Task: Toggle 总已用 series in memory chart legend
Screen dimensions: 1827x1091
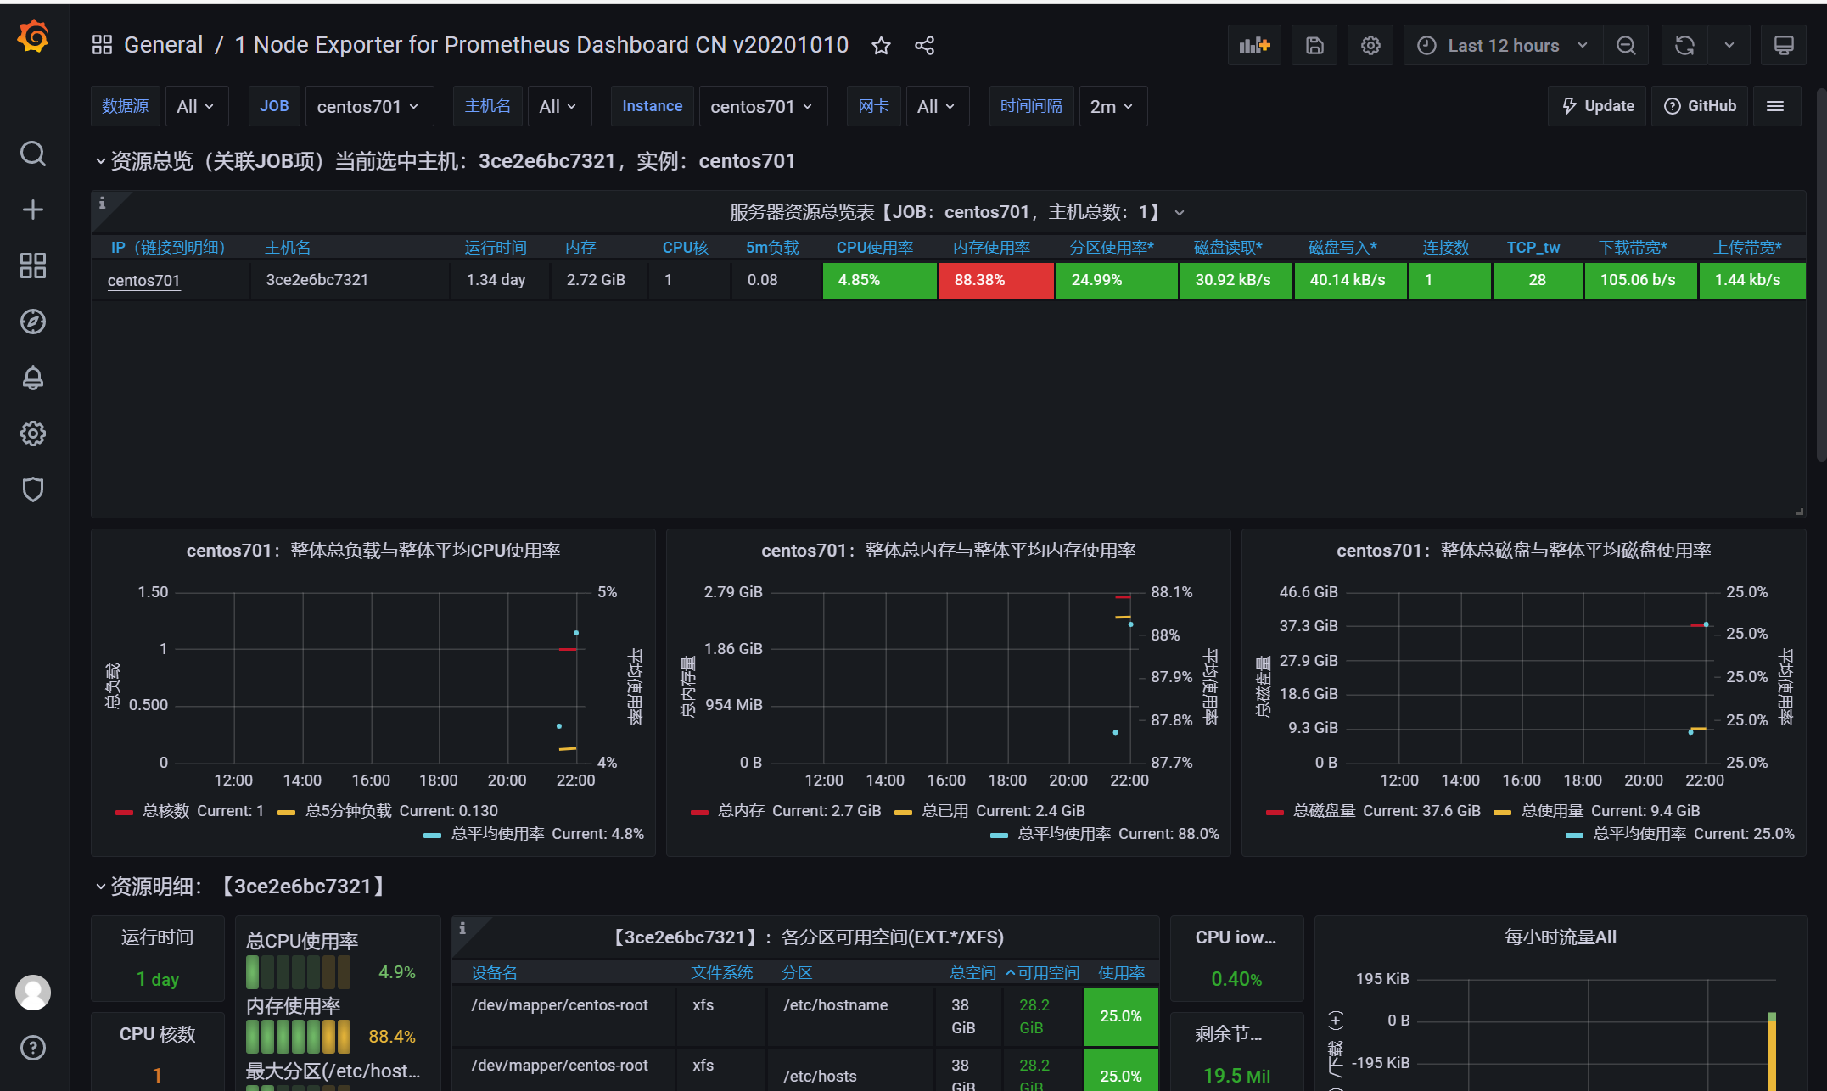Action: [x=944, y=811]
